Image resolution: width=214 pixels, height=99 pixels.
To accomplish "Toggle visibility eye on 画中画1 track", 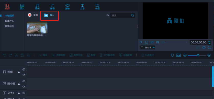I will tap(24, 81).
